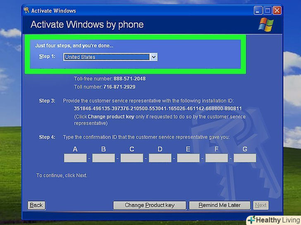Focus confirmation ID field A

click(75, 158)
